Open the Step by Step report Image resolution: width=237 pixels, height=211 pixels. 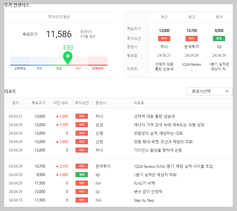point(144,200)
